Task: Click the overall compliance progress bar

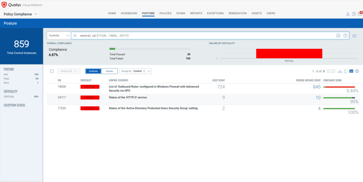Action: (x=150, y=49)
